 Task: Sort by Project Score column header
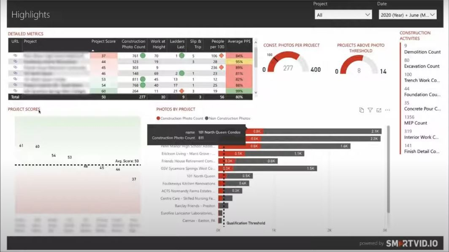(x=103, y=41)
